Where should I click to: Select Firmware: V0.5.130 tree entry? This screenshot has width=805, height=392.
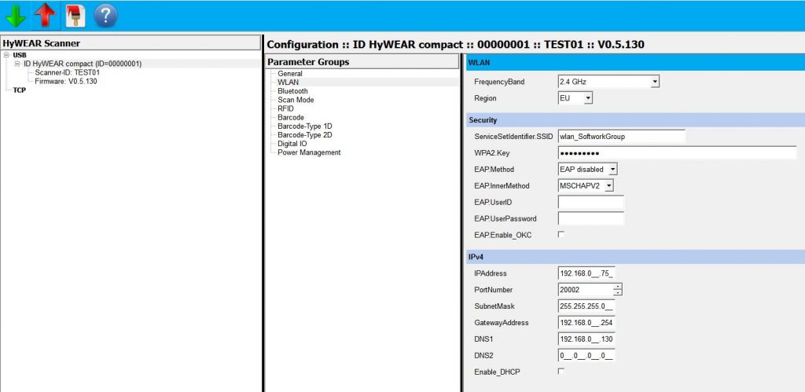click(66, 81)
